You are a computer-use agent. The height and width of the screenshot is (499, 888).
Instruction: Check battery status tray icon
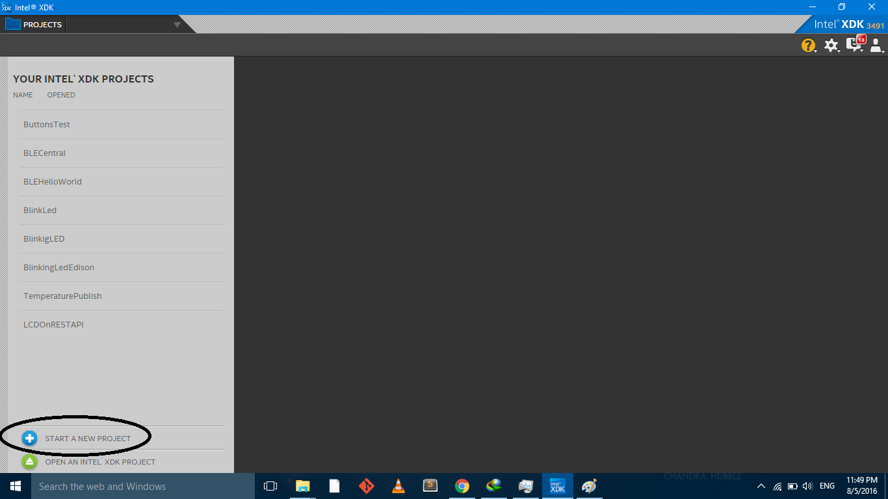tap(792, 486)
